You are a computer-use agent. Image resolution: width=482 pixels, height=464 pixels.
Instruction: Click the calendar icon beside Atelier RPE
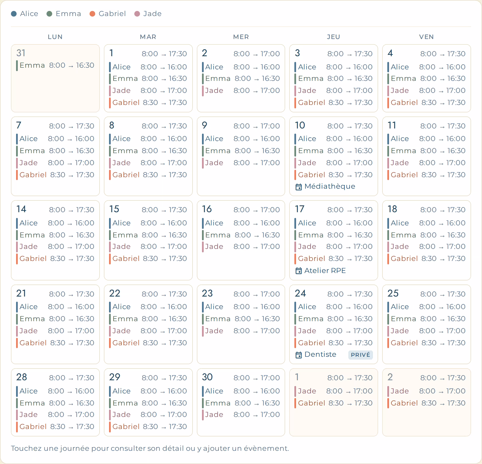click(299, 271)
